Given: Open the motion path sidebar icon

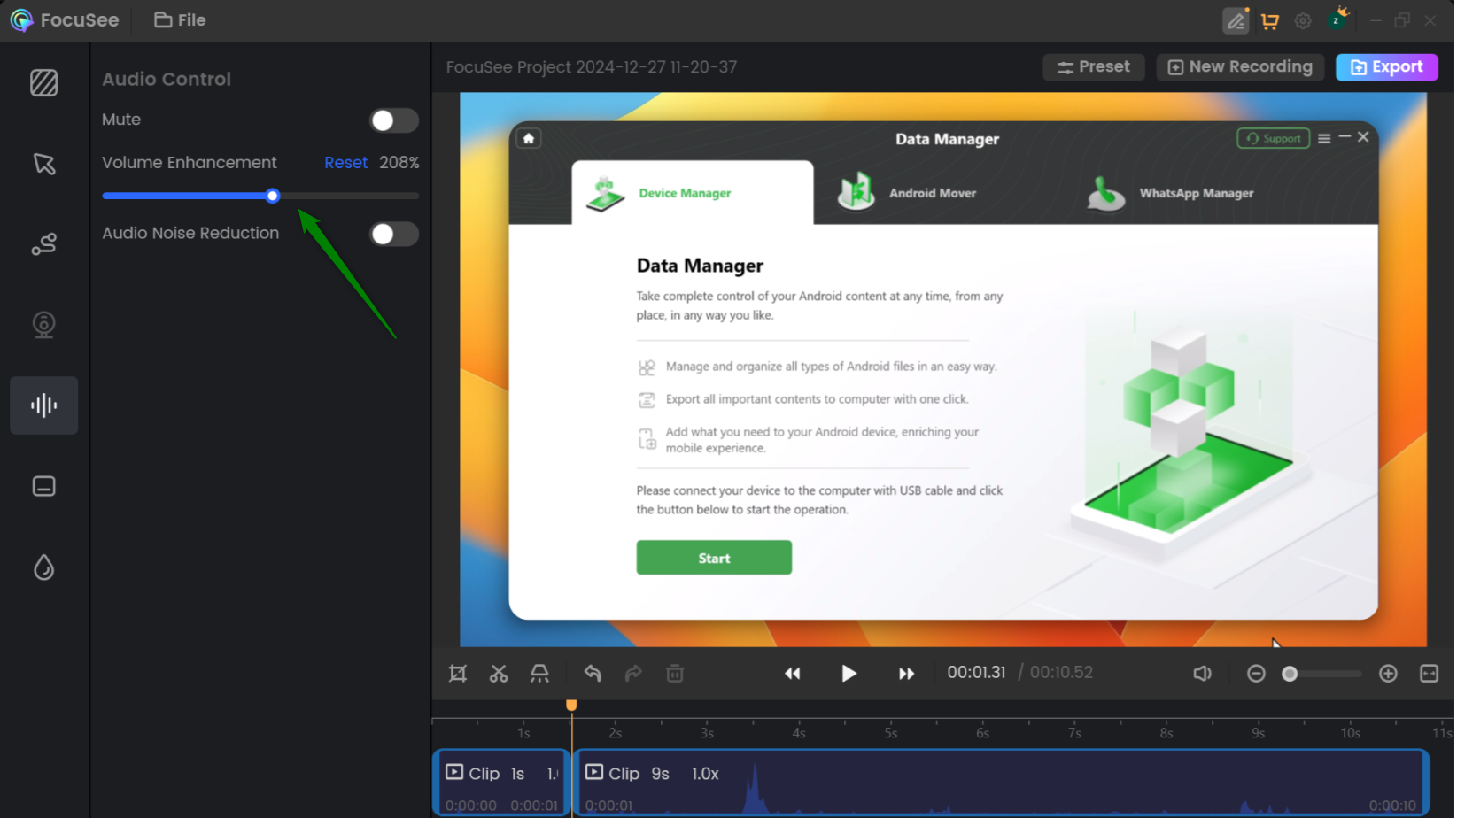Looking at the screenshot, I should click(43, 244).
